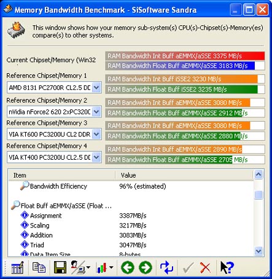Click the list scrollbar down arrow
Screen dimensions: 272x279
coord(258,251)
